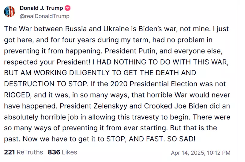
Task: Click the words President Putin in post
Action: click(130, 51)
